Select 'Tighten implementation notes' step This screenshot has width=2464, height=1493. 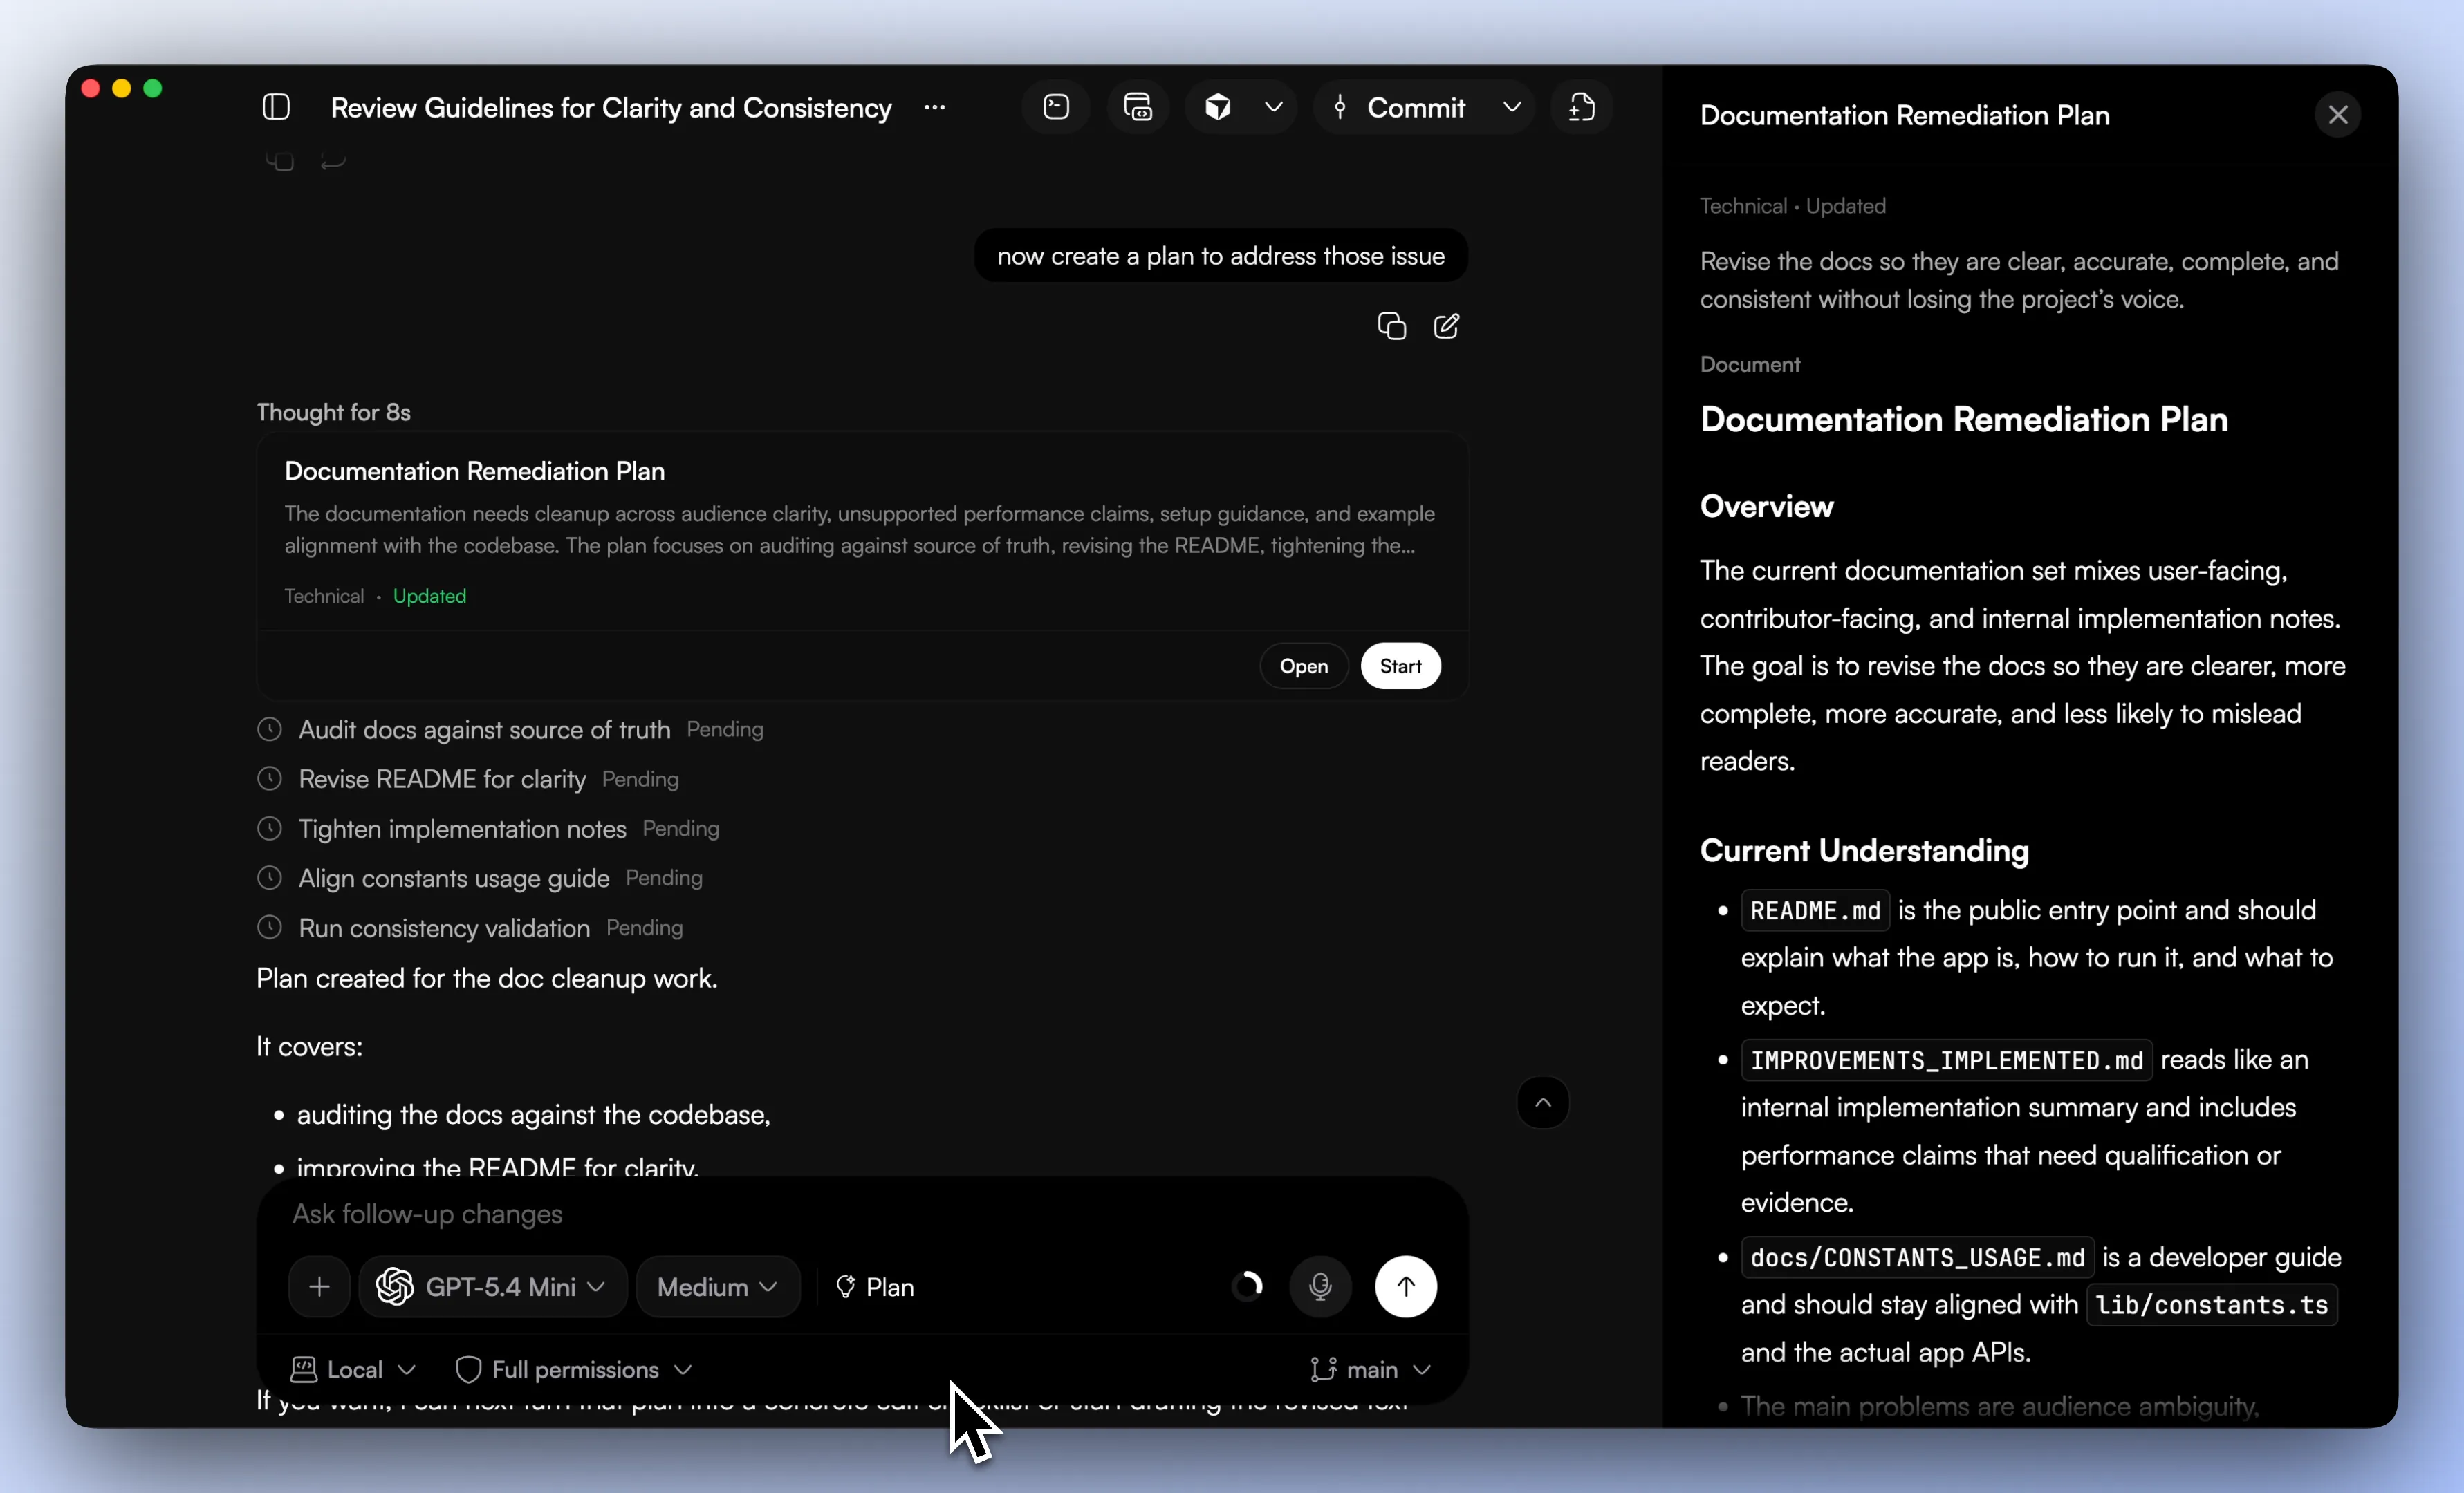click(x=462, y=829)
